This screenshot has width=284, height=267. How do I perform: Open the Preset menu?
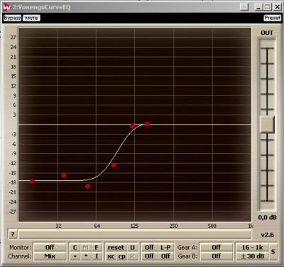273,18
